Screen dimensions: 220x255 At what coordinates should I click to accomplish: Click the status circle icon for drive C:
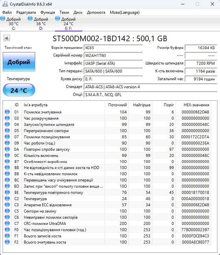pos(3,19)
